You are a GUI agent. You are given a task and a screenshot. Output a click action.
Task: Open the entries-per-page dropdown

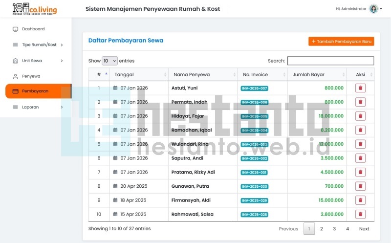click(109, 61)
